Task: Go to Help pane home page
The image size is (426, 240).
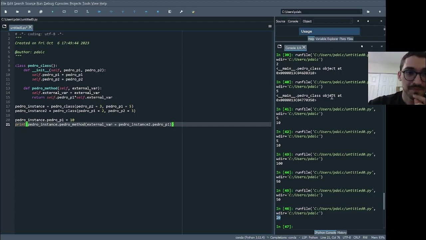Action: click(x=358, y=21)
